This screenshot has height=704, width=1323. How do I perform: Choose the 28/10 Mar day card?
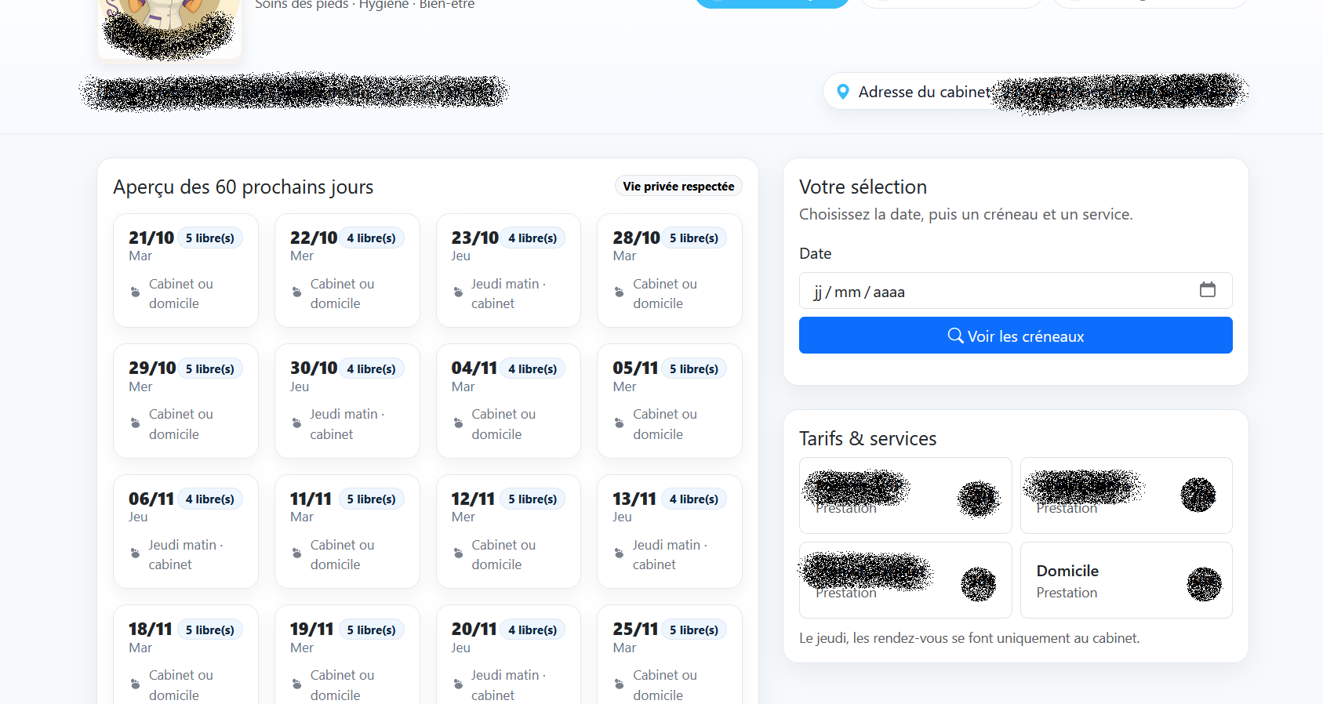click(x=669, y=270)
